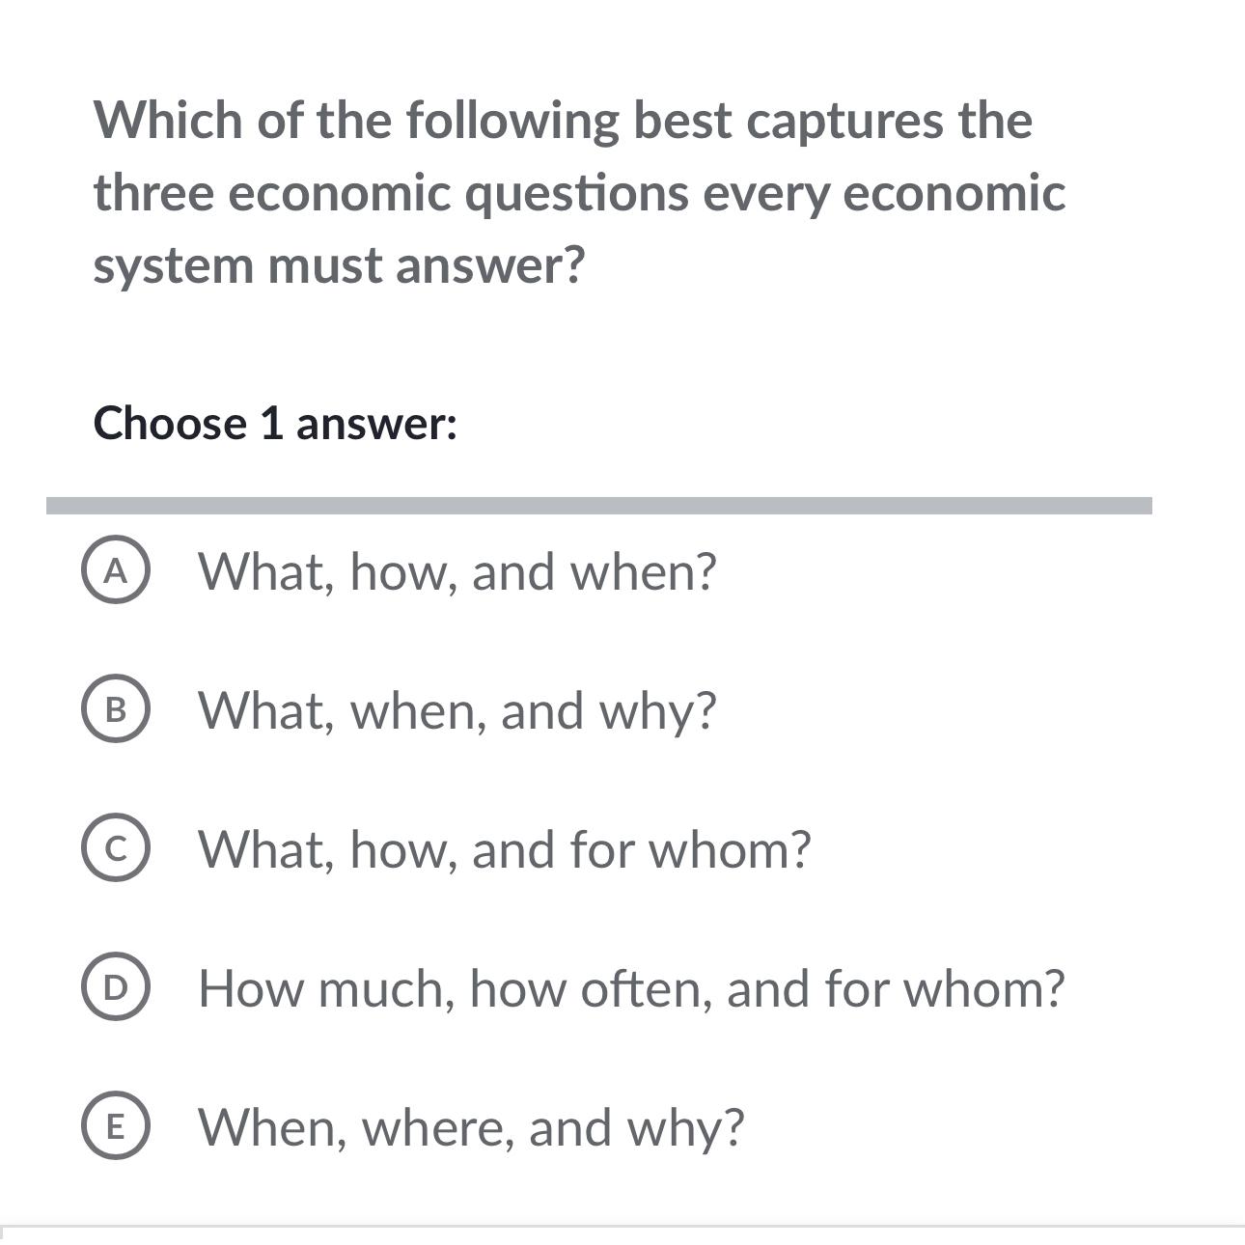The image size is (1245, 1245).
Task: Choose the circled C option marker
Action: (x=115, y=849)
